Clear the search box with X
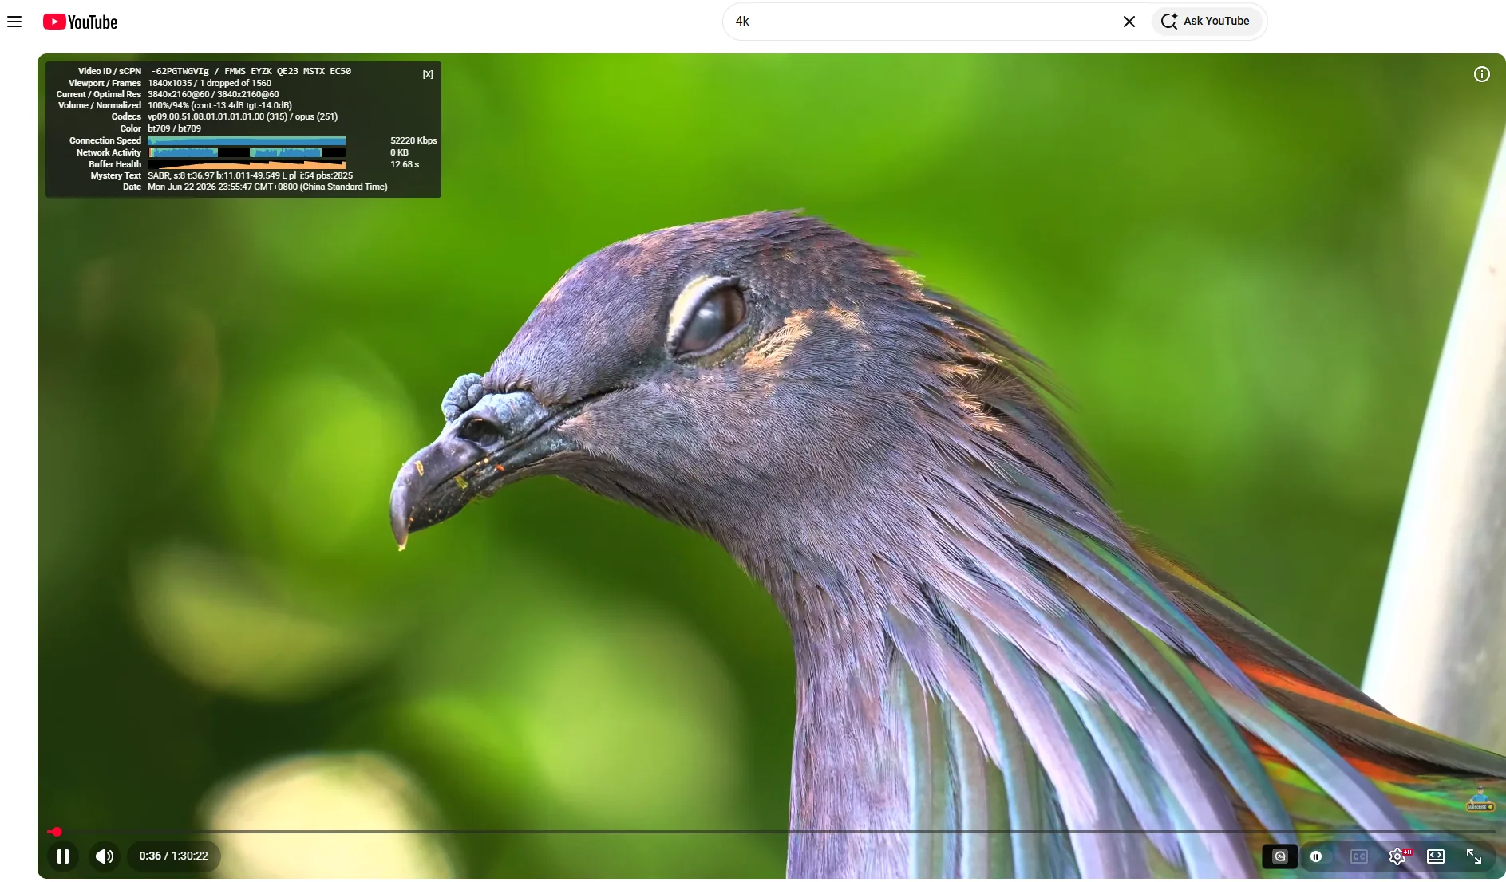The width and height of the screenshot is (1506, 882). click(x=1129, y=22)
